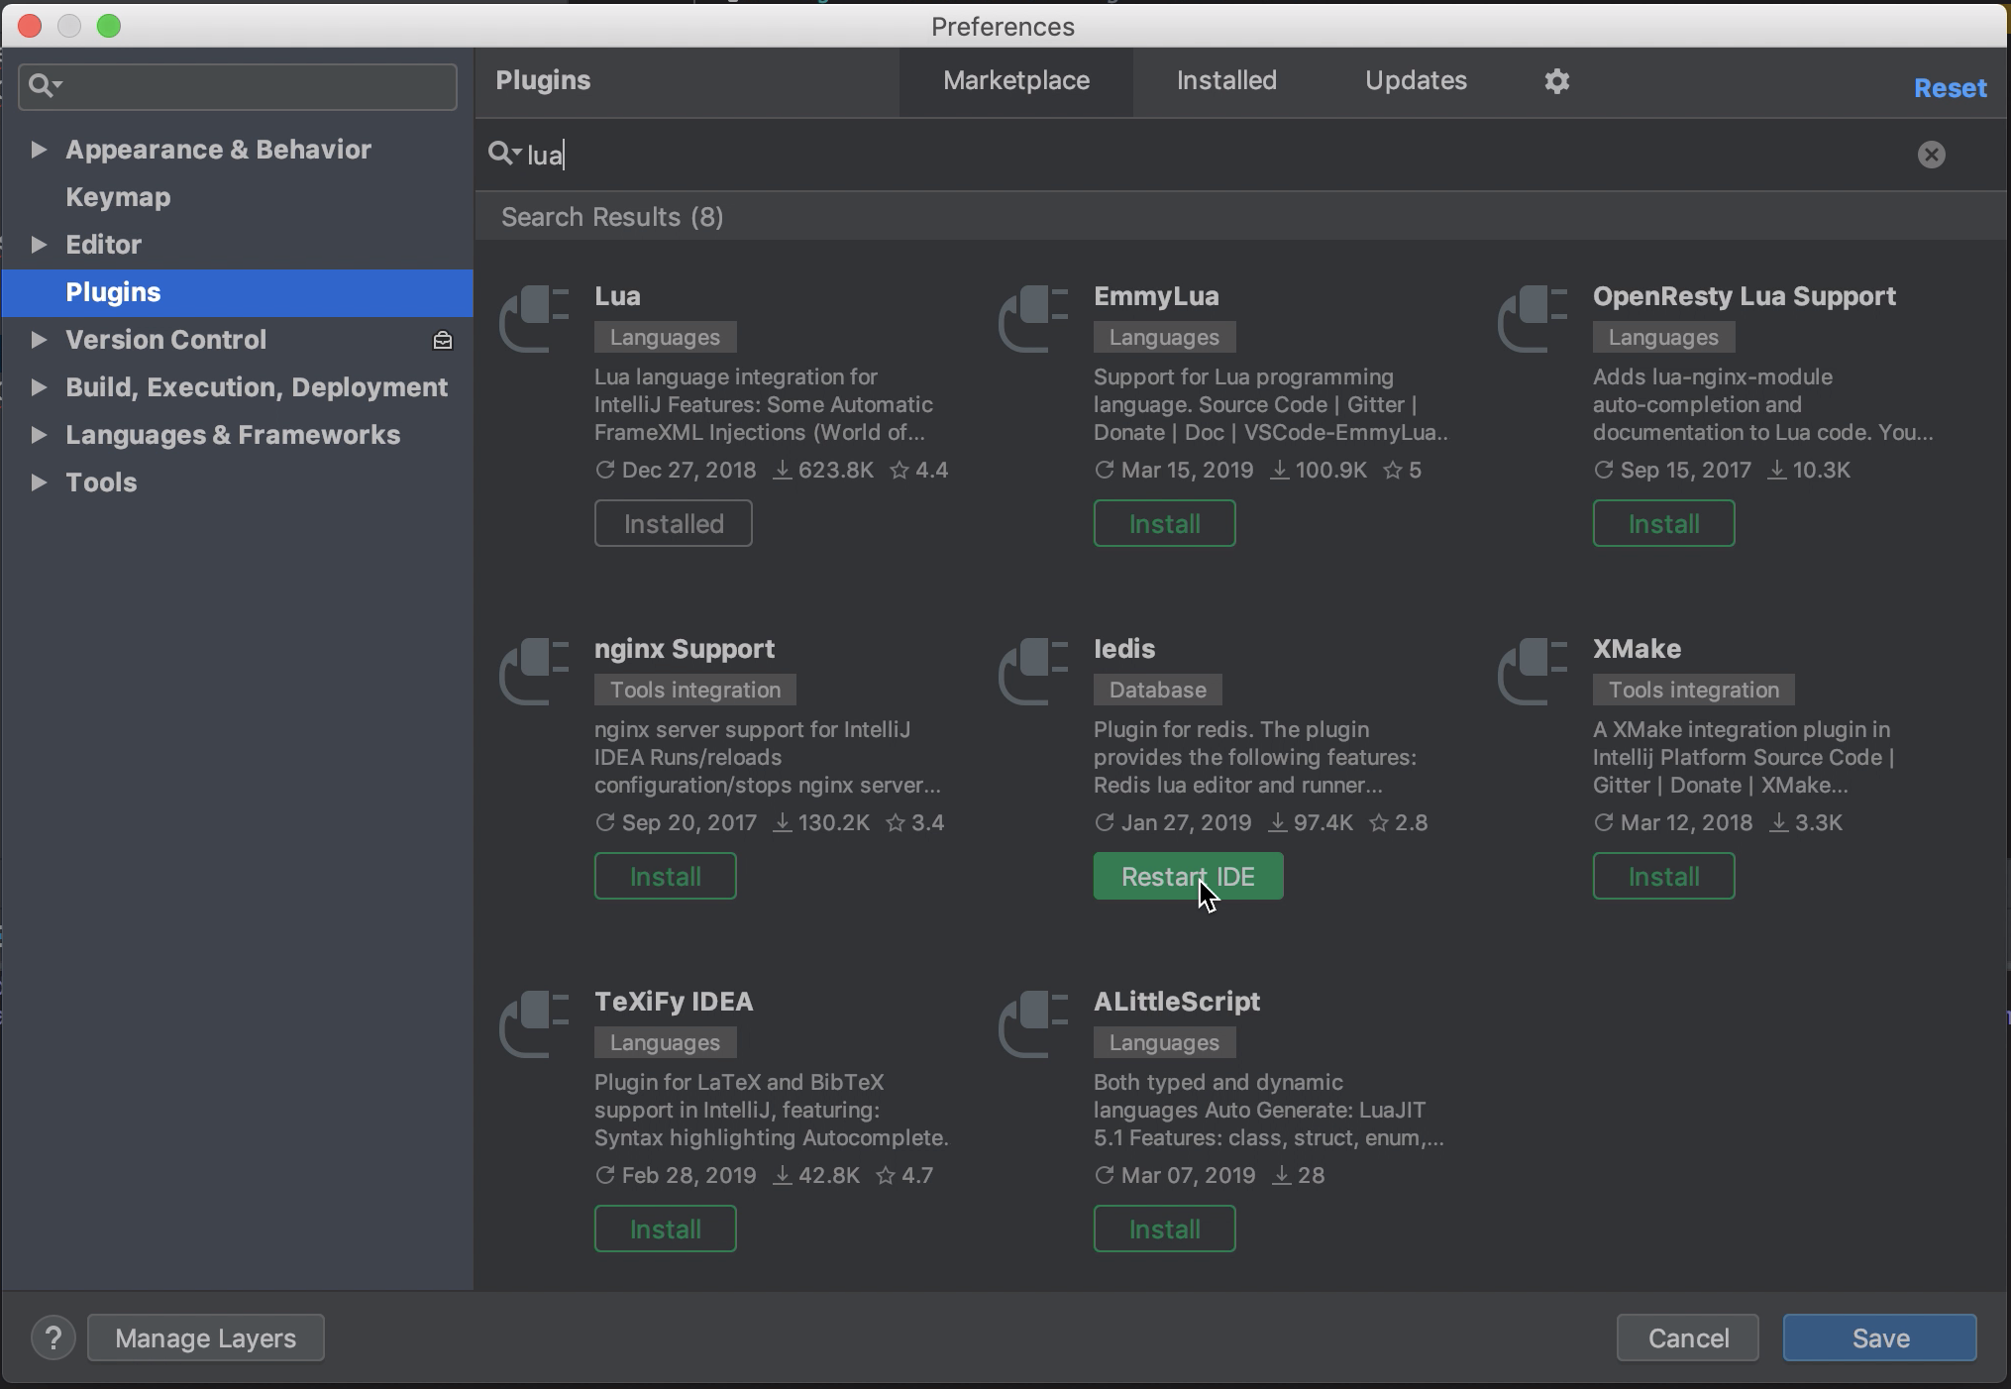Focus the settings search field in sidebar
The width and height of the screenshot is (2011, 1389).
(x=238, y=86)
